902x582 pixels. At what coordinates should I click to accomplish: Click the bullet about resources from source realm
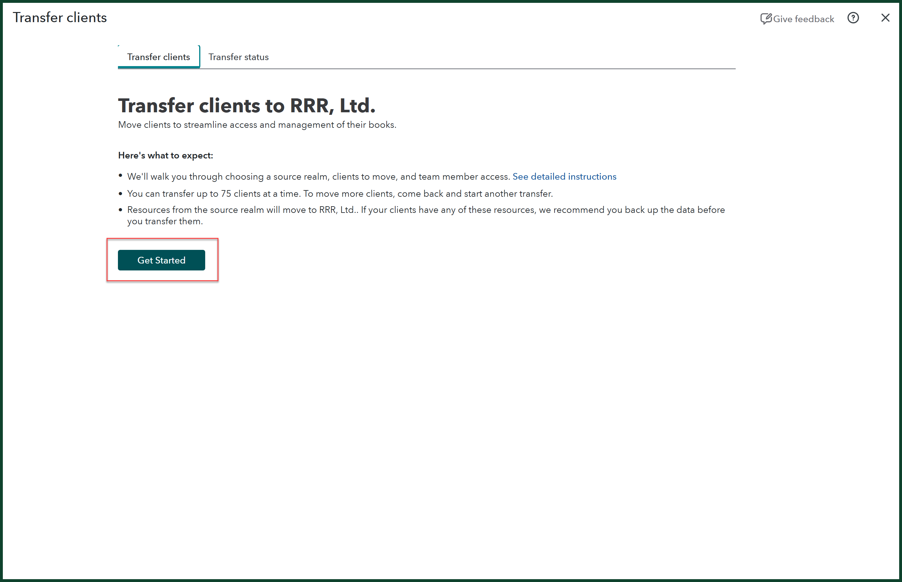(426, 210)
